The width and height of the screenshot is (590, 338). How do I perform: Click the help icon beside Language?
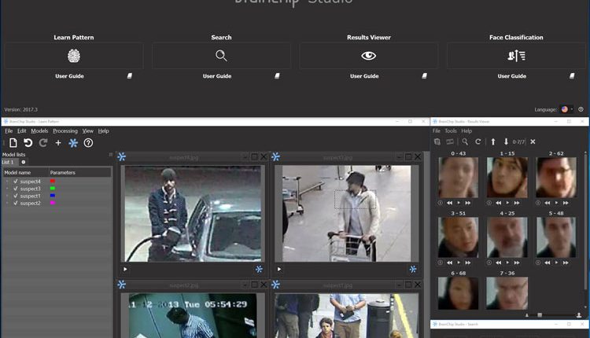point(581,109)
